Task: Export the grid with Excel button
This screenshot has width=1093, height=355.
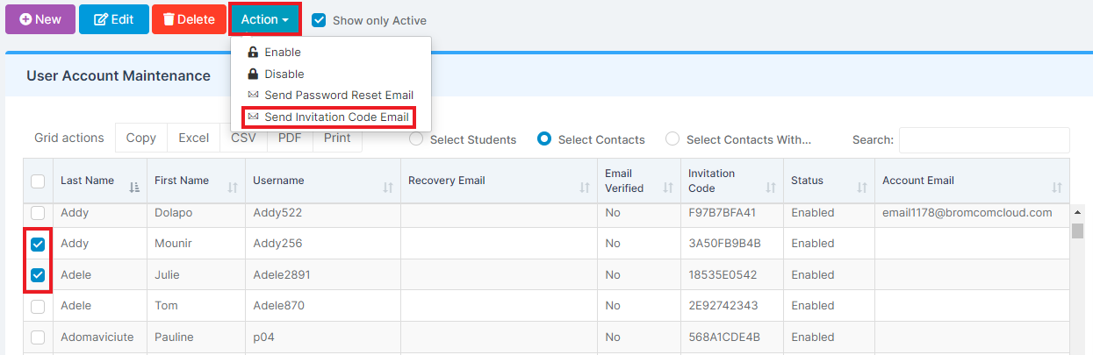Action: [193, 138]
